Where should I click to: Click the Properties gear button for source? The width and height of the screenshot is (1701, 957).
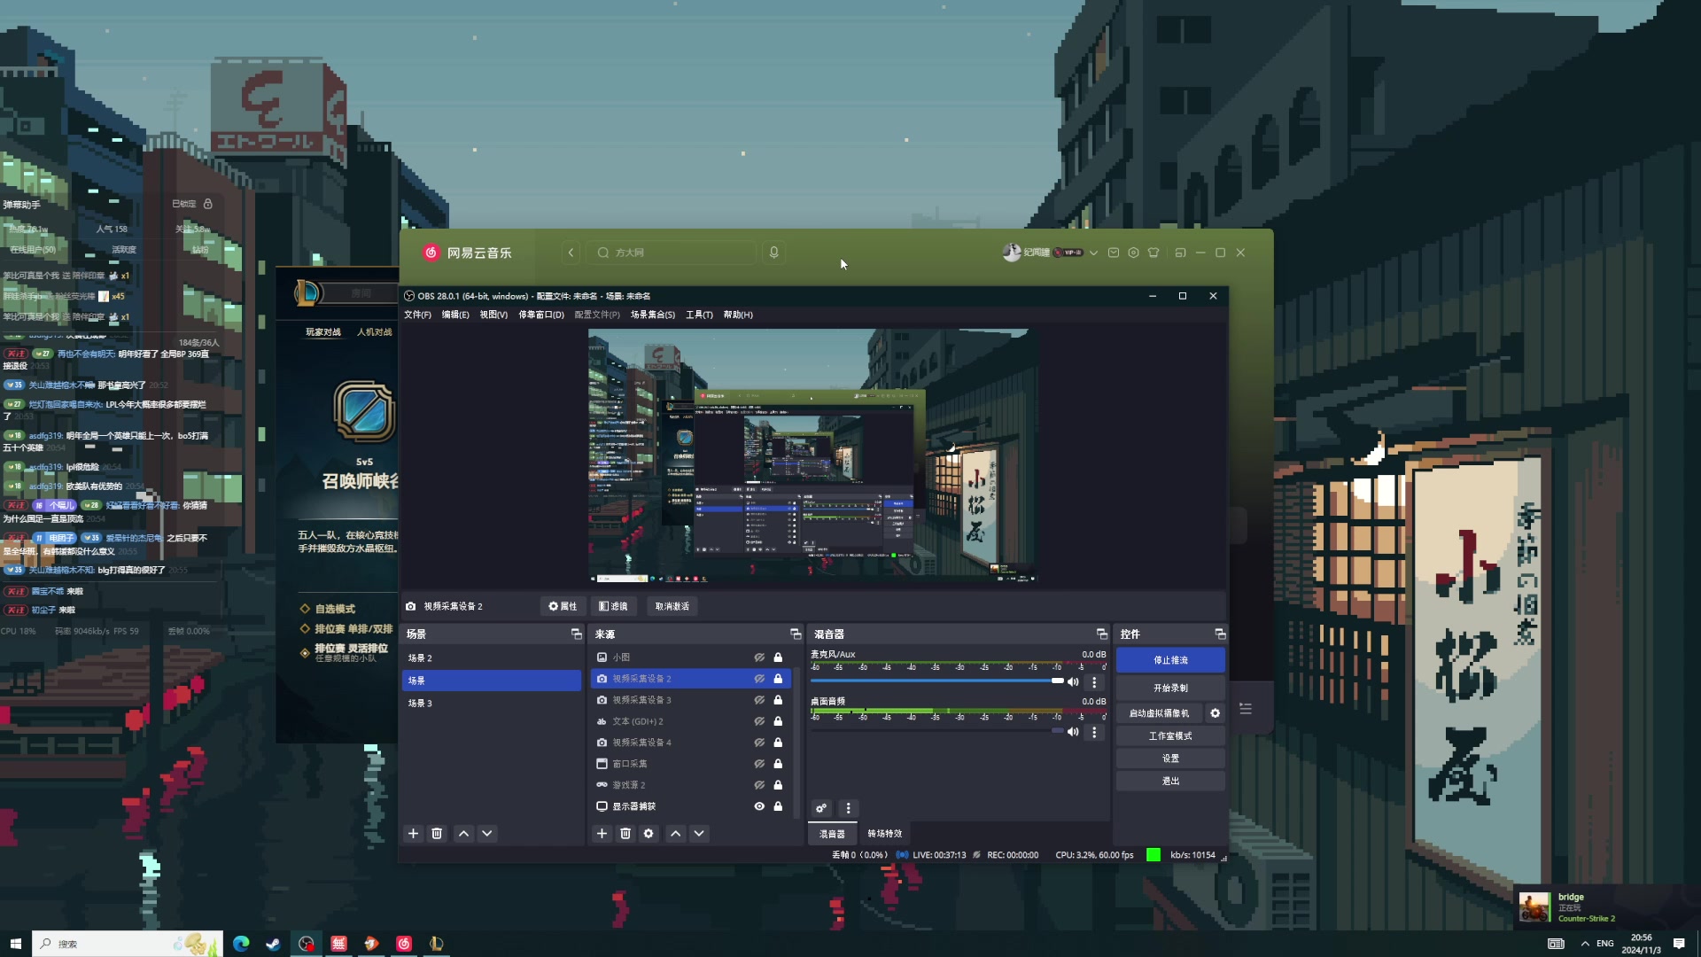tap(563, 606)
